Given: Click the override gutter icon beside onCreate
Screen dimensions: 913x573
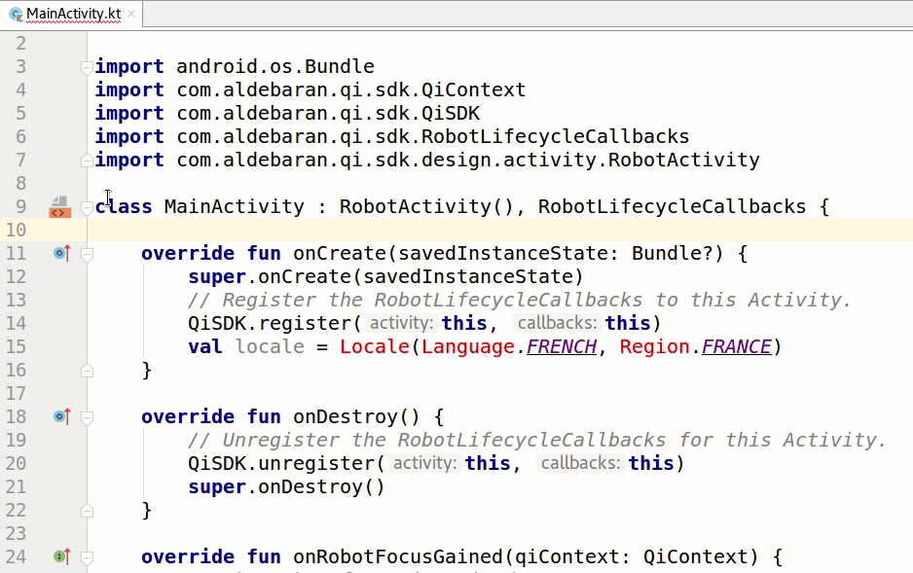Looking at the screenshot, I should [x=61, y=253].
